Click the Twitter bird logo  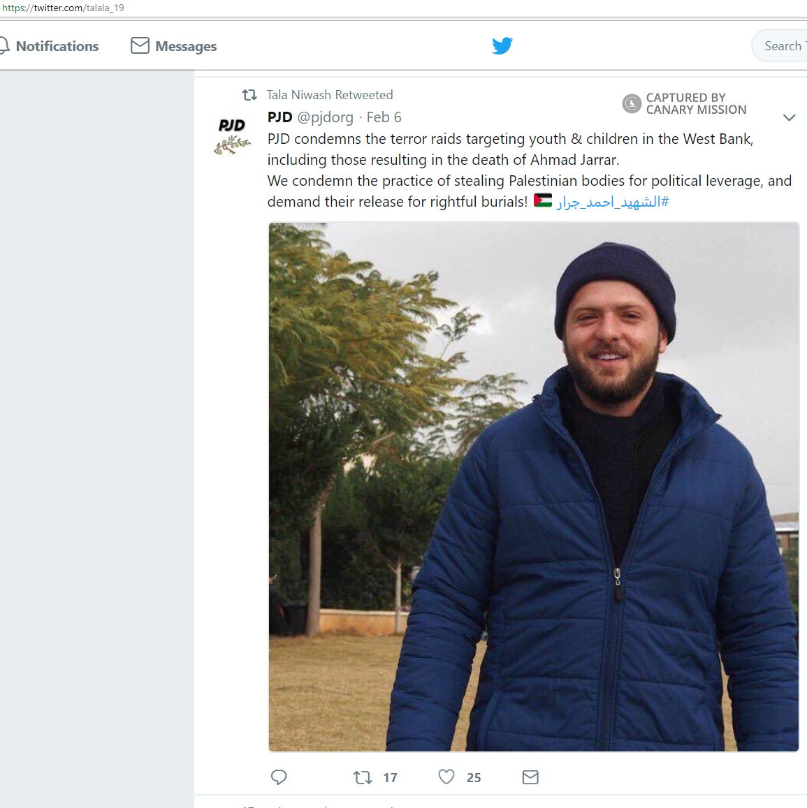click(502, 46)
